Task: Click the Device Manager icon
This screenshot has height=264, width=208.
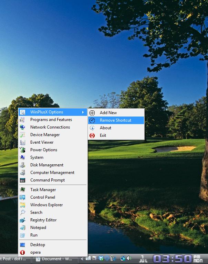Action: pos(23,135)
